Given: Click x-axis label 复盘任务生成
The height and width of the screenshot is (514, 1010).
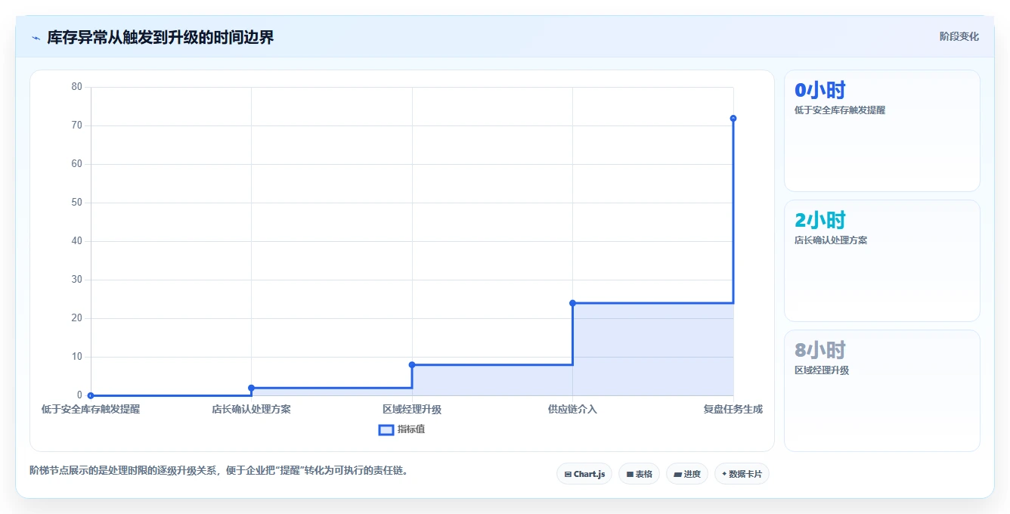Looking at the screenshot, I should [x=733, y=409].
